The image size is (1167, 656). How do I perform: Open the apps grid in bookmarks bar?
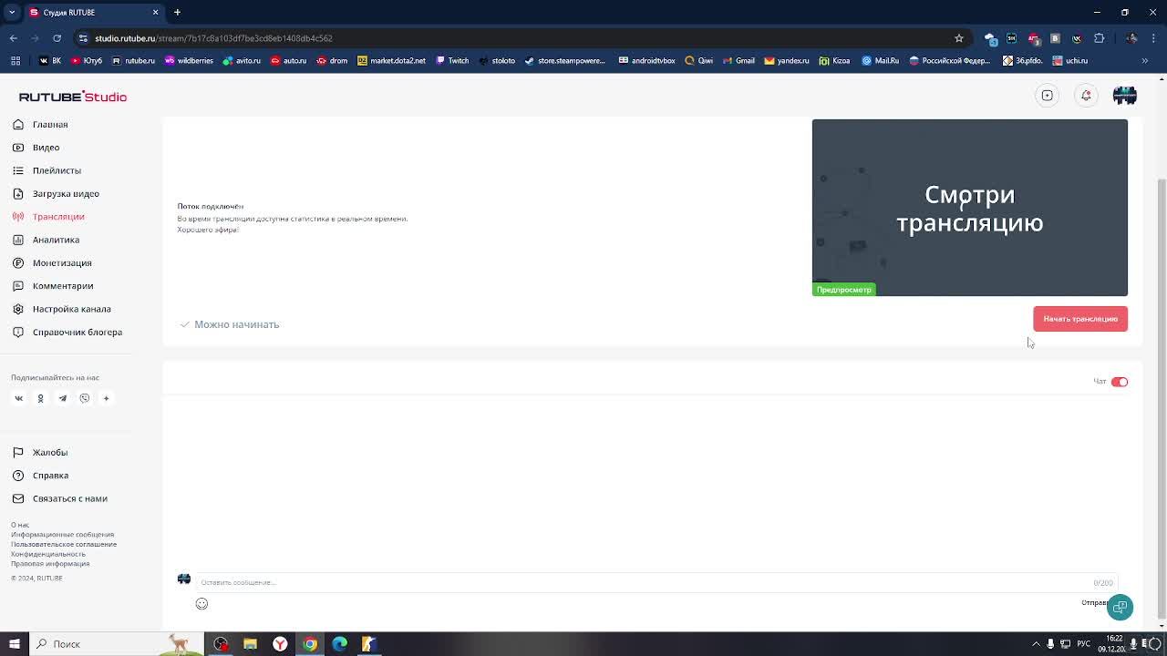[x=15, y=61]
